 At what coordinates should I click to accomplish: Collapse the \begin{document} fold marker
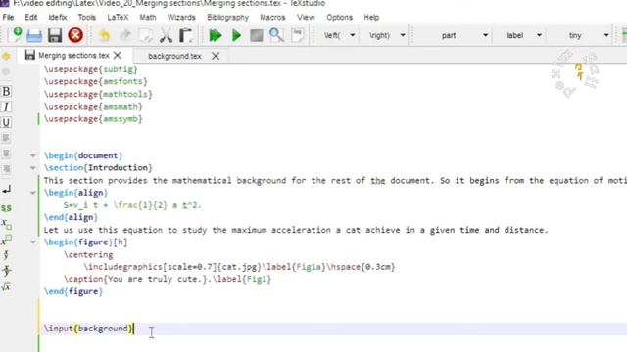click(x=32, y=155)
